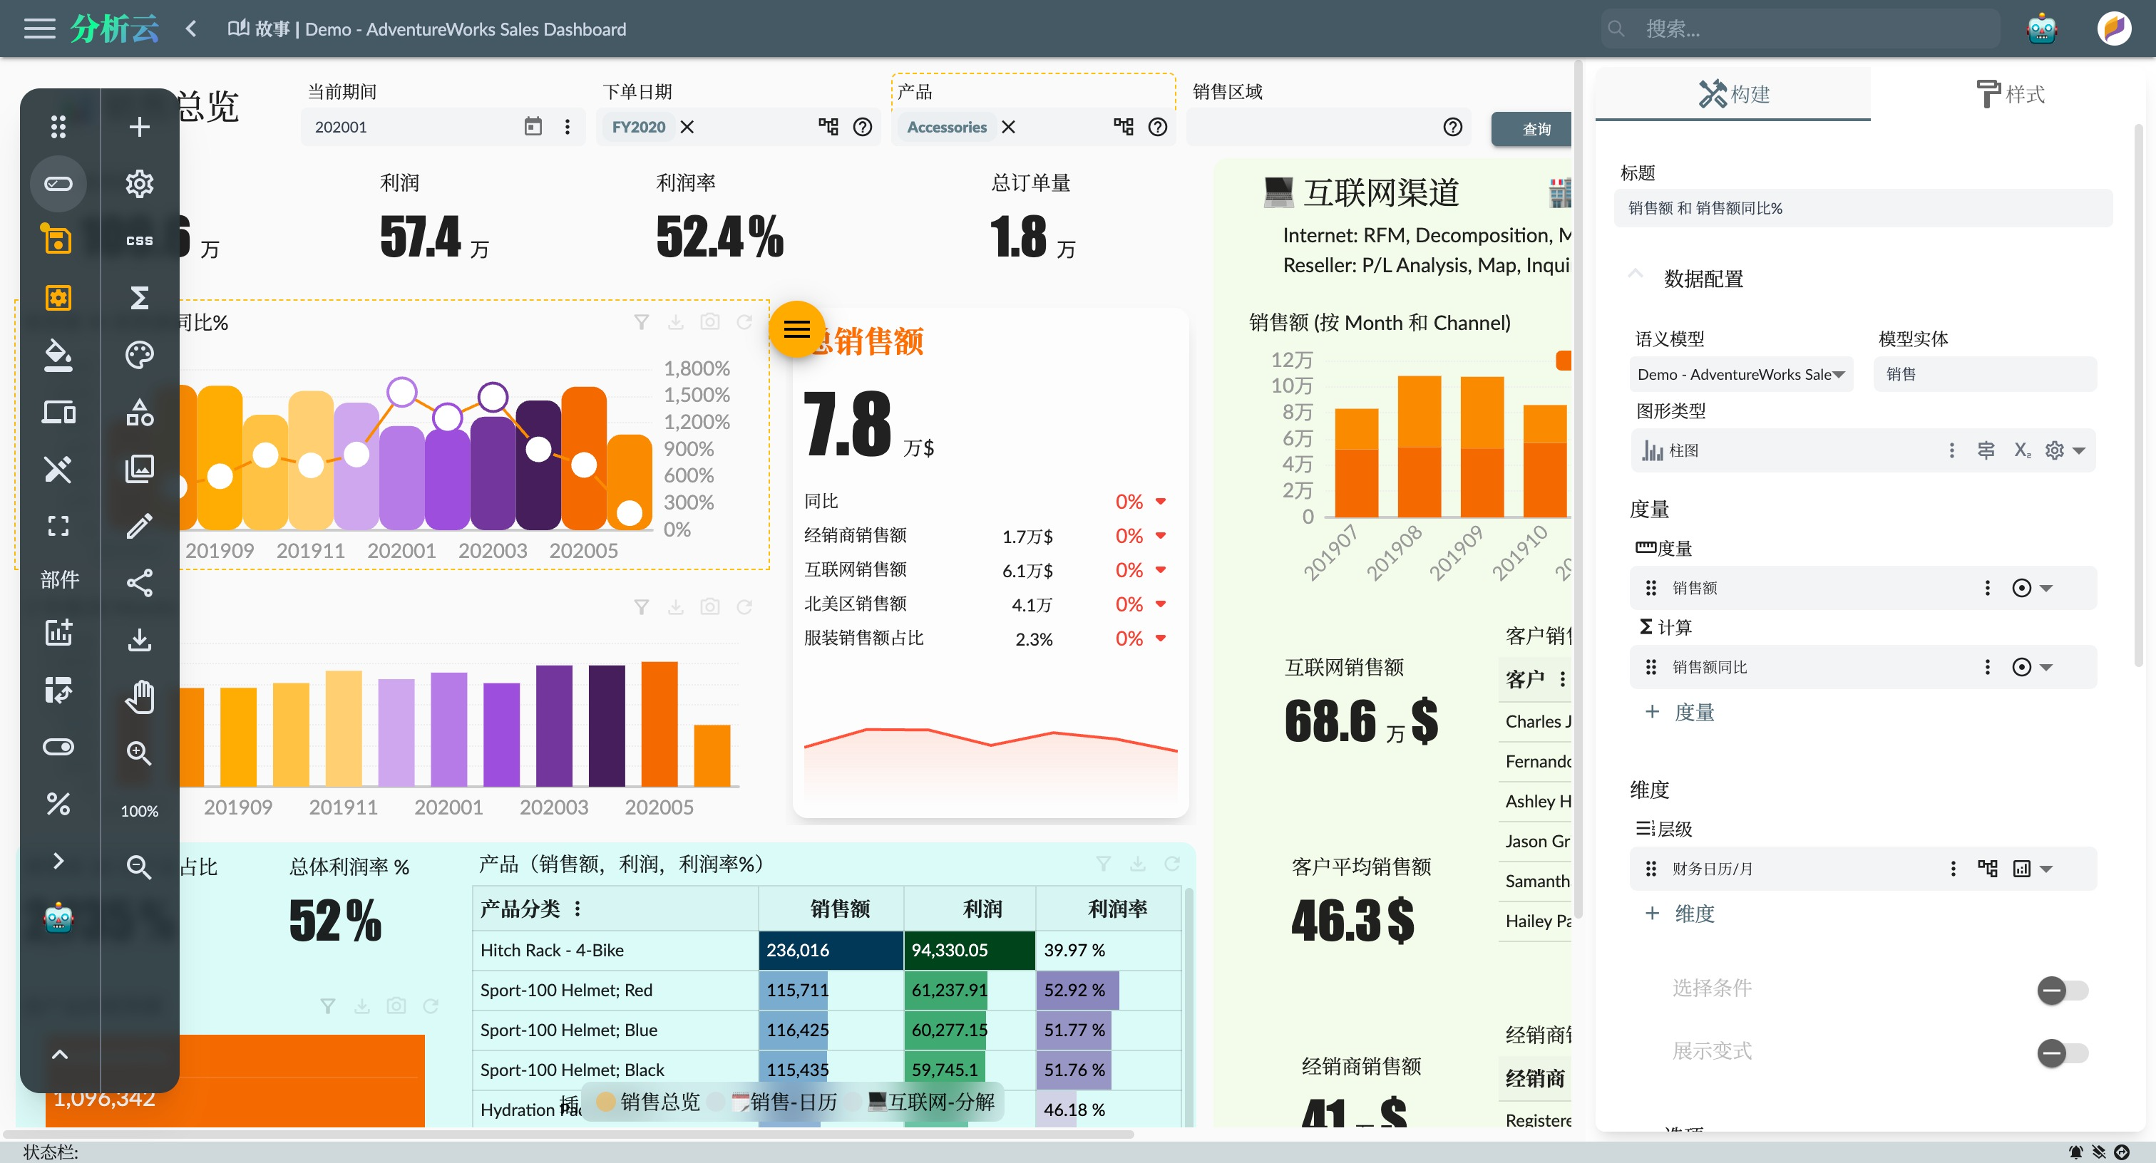Activate the pan (hand) tool in sidebar
2156x1163 pixels.
[139, 696]
